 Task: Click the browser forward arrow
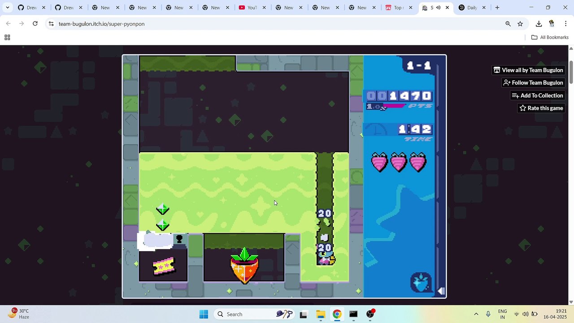pos(22,24)
